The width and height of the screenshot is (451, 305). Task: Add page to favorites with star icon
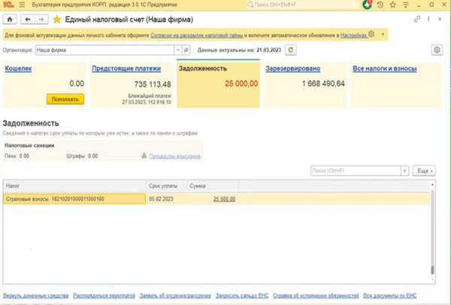(x=56, y=19)
